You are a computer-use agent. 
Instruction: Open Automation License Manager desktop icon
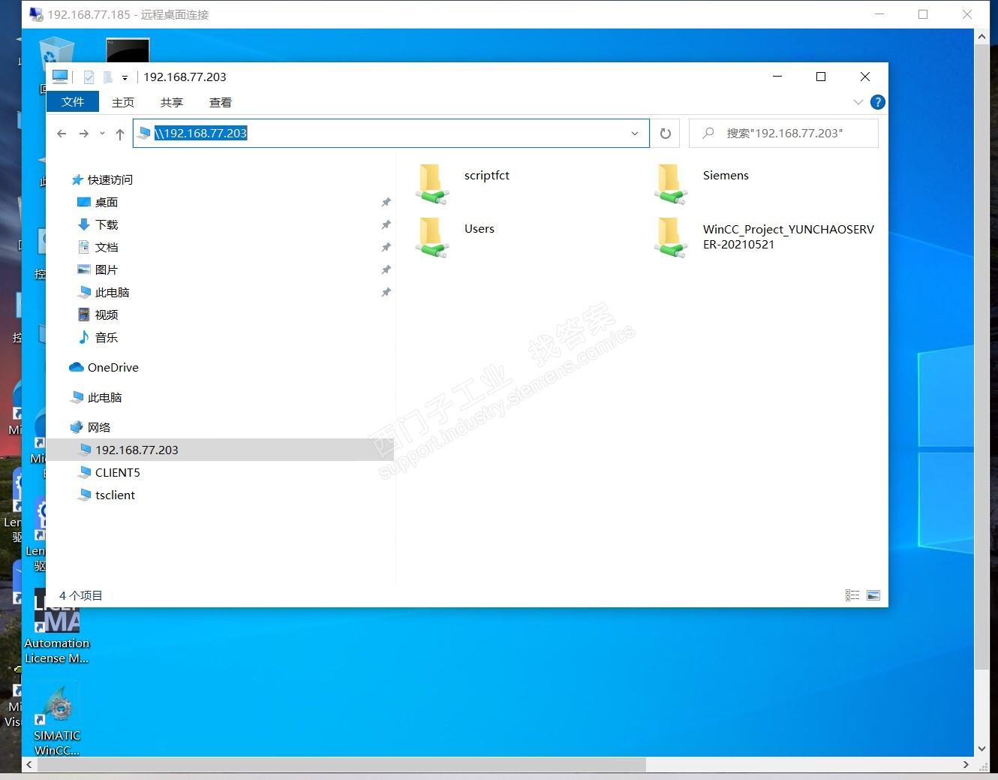pyautogui.click(x=57, y=627)
